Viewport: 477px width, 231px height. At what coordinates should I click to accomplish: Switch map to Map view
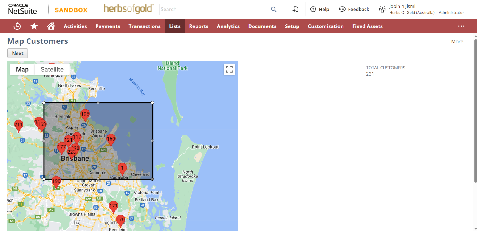tap(22, 69)
